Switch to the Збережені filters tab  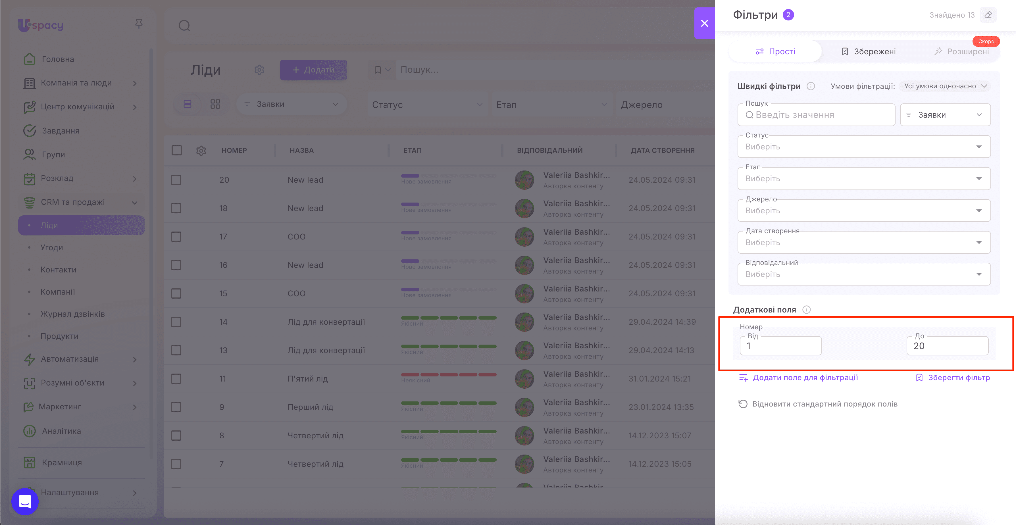(868, 52)
